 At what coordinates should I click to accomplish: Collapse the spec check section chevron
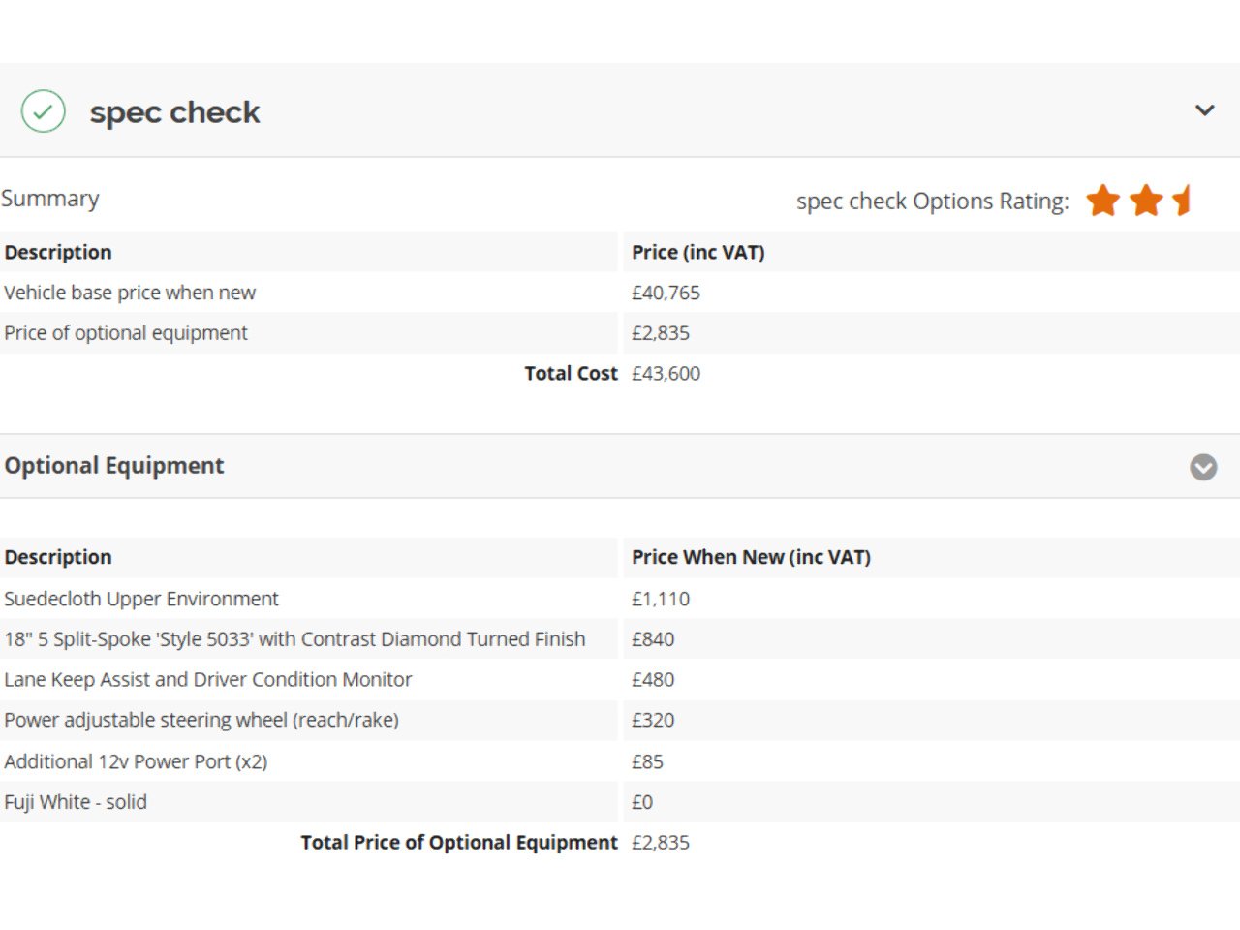point(1204,110)
